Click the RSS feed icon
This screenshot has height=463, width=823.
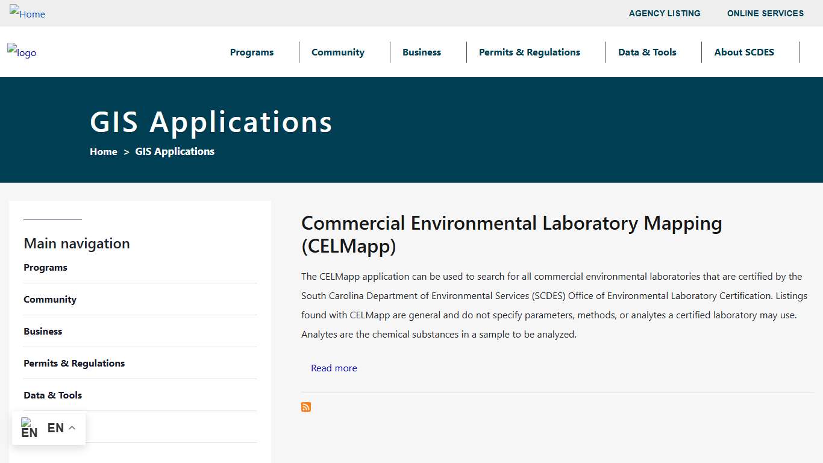point(305,407)
